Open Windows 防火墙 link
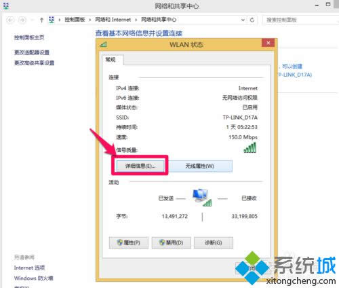 coord(33,278)
